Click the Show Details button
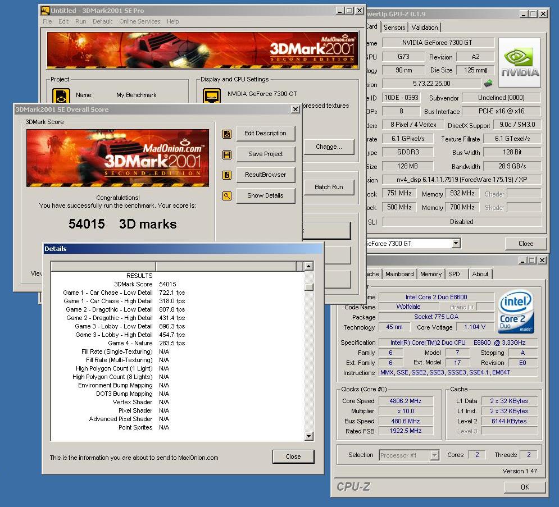Screen dimensions: 559x507 coord(266,195)
